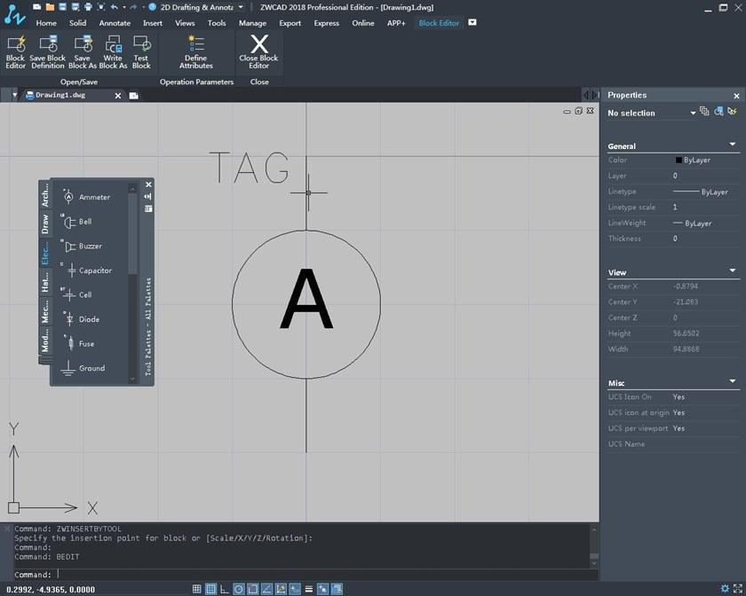Screen dimensions: 746x596
Task: Enable Ortho mode in the status bar
Action: pos(224,588)
